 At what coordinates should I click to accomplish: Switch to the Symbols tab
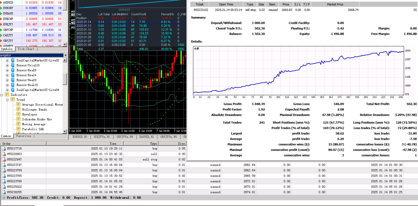[x=7, y=49]
